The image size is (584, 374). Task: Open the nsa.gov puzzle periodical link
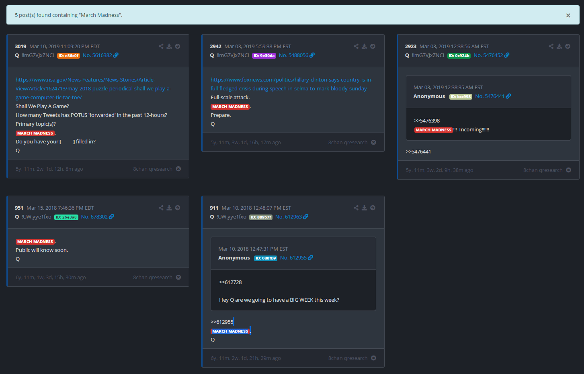(93, 88)
